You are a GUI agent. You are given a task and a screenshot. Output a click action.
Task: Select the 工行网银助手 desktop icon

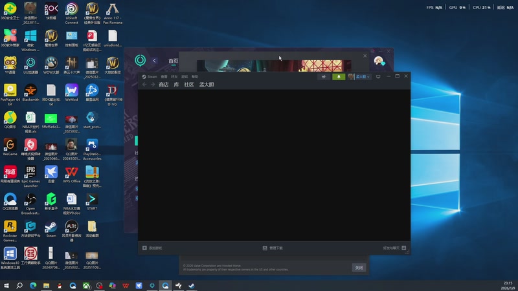click(x=30, y=255)
